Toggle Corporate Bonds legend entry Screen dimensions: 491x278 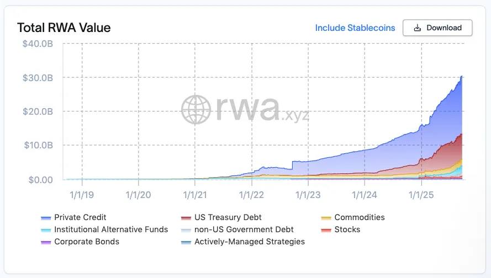(x=80, y=242)
